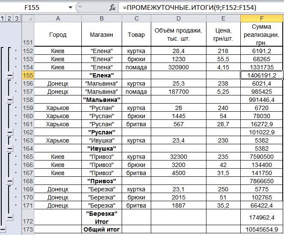Select cell with value 1331735
The width and height of the screenshot is (284, 235).
tap(262, 67)
